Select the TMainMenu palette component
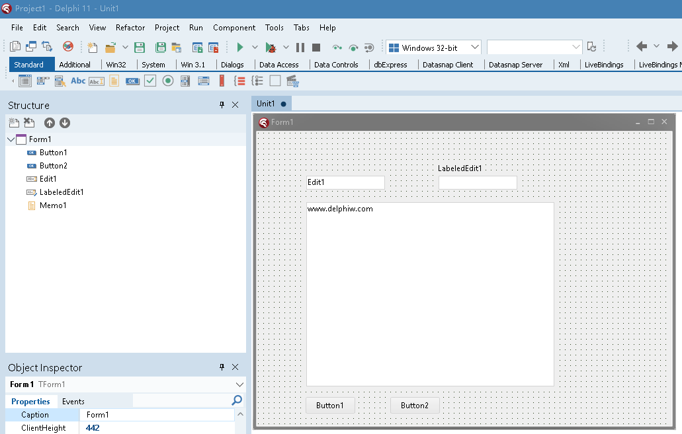 pyautogui.click(x=42, y=81)
